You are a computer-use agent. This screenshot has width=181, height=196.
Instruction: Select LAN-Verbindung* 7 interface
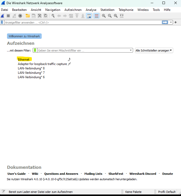[31, 73]
